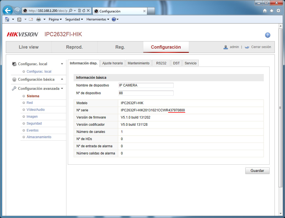Open Eventos settings in the sidebar
This screenshot has width=285, height=218.
click(x=33, y=130)
